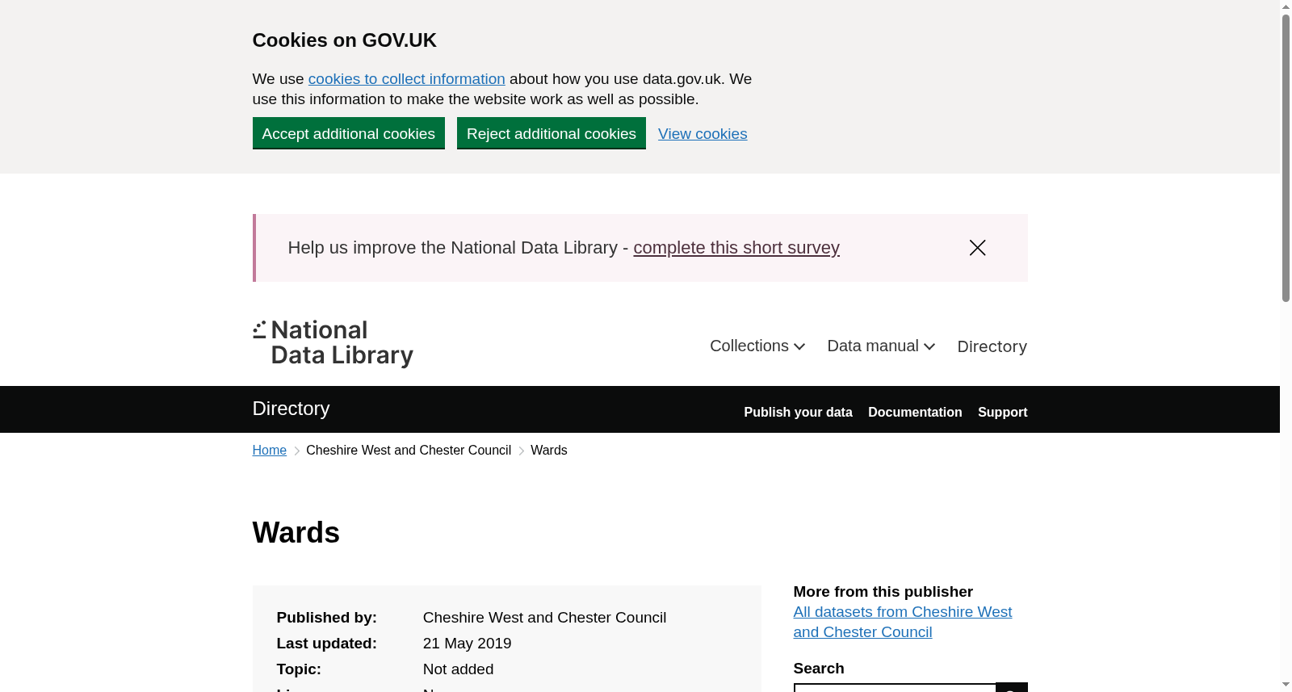Open Directory in the top navigation
The image size is (1292, 692).
[992, 346]
